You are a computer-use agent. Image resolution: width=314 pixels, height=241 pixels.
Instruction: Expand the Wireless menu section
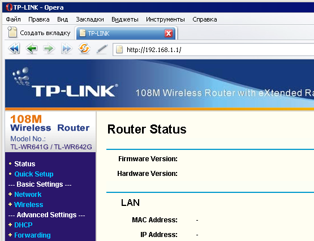coord(29,205)
